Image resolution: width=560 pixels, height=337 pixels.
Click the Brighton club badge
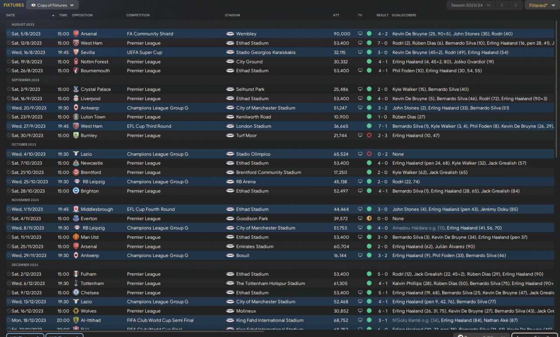(x=76, y=191)
